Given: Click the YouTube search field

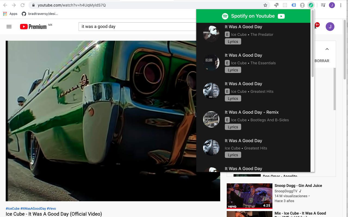Looking at the screenshot, I should [137, 27].
